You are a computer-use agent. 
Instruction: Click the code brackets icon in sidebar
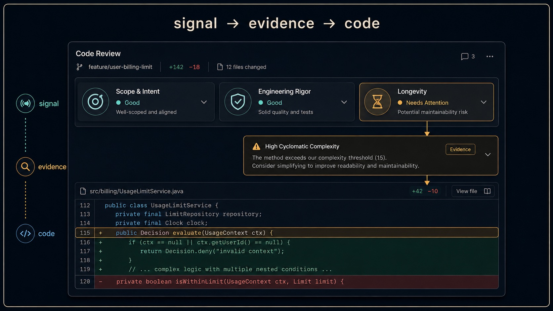point(25,233)
